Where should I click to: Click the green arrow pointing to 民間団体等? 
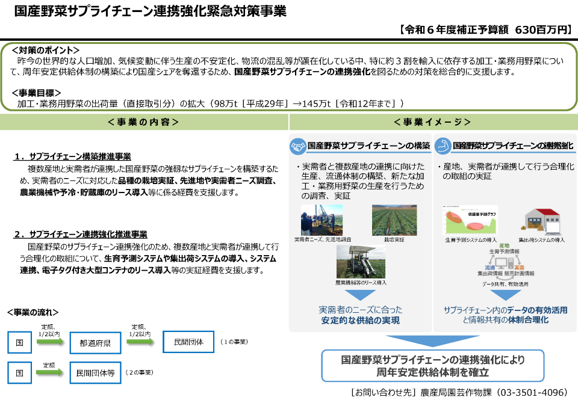tap(50, 373)
